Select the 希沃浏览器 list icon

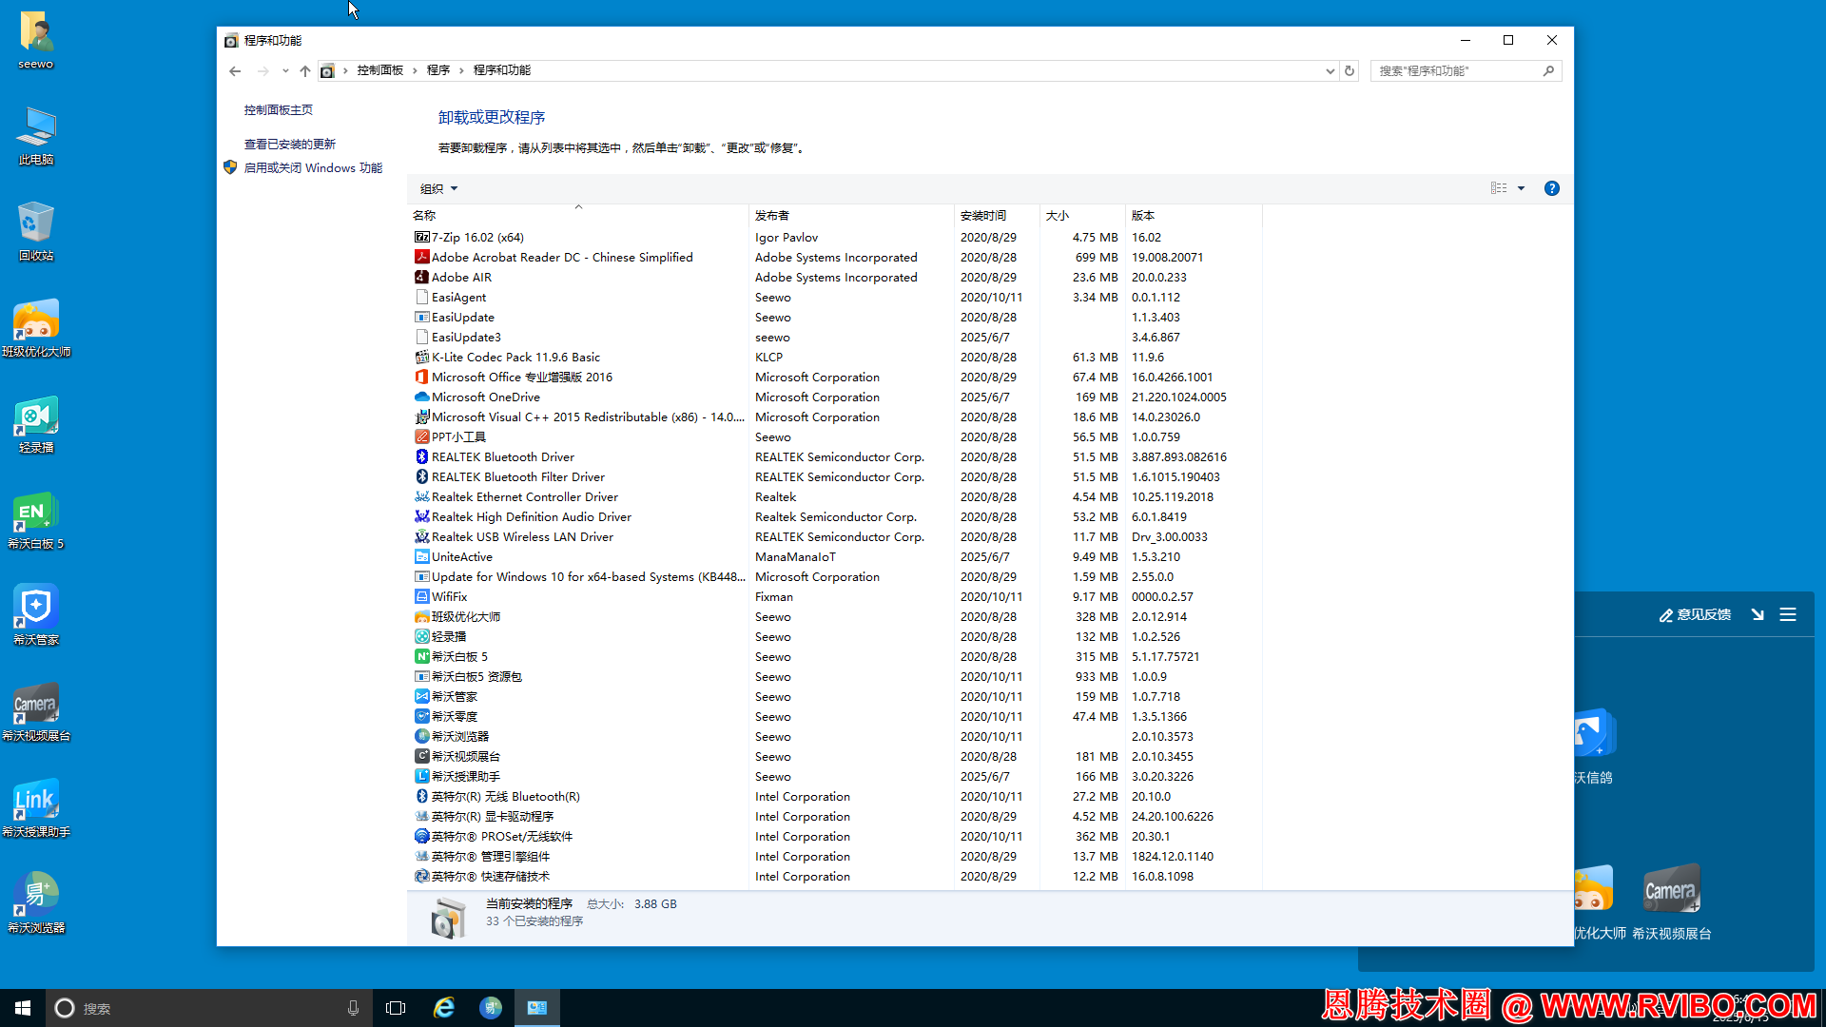click(x=422, y=737)
